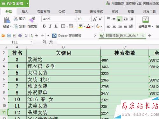Expand the Name Box dropdown arrow
The width and height of the screenshot is (159, 119).
pyautogui.click(x=31, y=42)
